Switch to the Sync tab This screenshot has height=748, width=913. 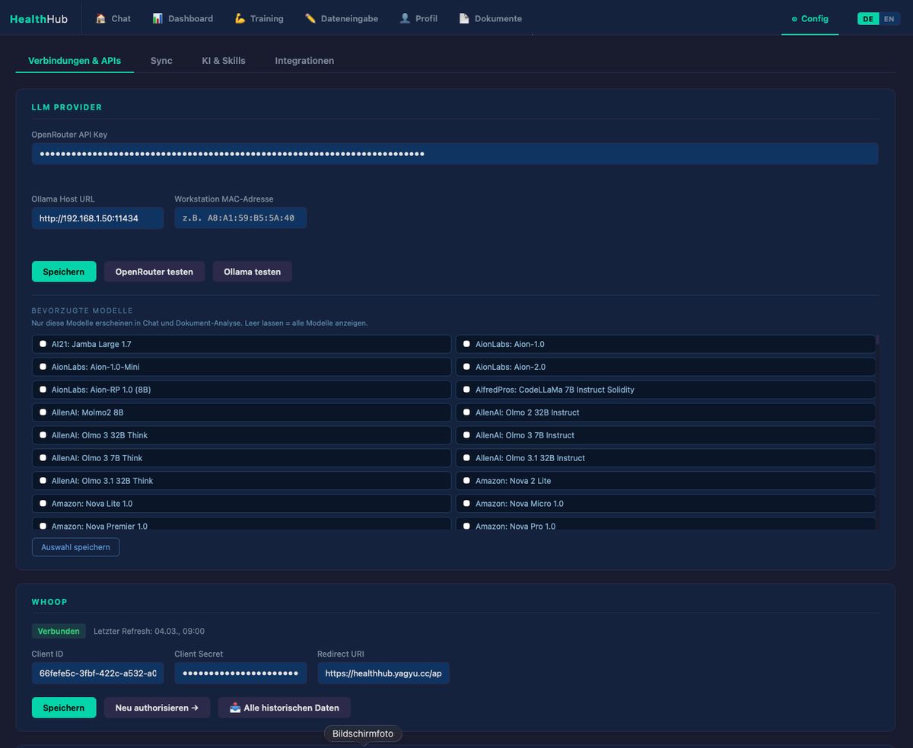(161, 61)
